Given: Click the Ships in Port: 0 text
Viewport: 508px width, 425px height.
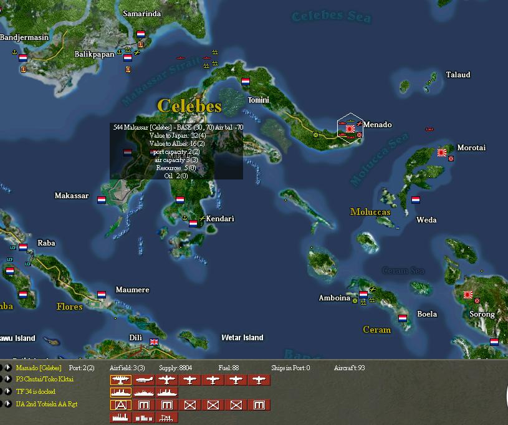Looking at the screenshot, I should click(x=290, y=368).
